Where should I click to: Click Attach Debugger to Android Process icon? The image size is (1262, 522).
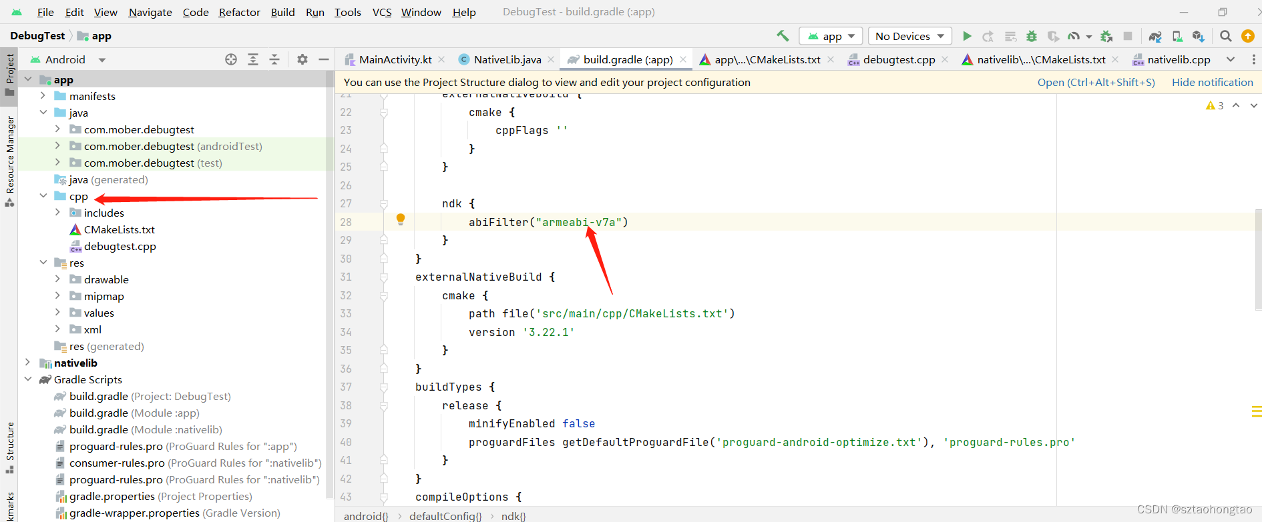coord(1106,36)
